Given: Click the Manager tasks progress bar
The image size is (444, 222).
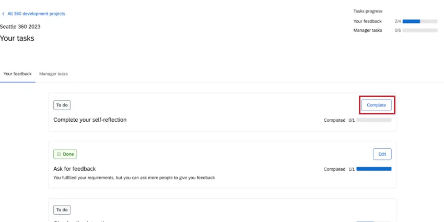Looking at the screenshot, I should [x=420, y=30].
